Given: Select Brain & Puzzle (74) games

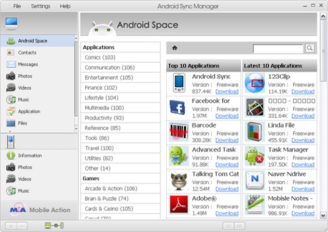Looking at the screenshot, I should coord(121,199).
